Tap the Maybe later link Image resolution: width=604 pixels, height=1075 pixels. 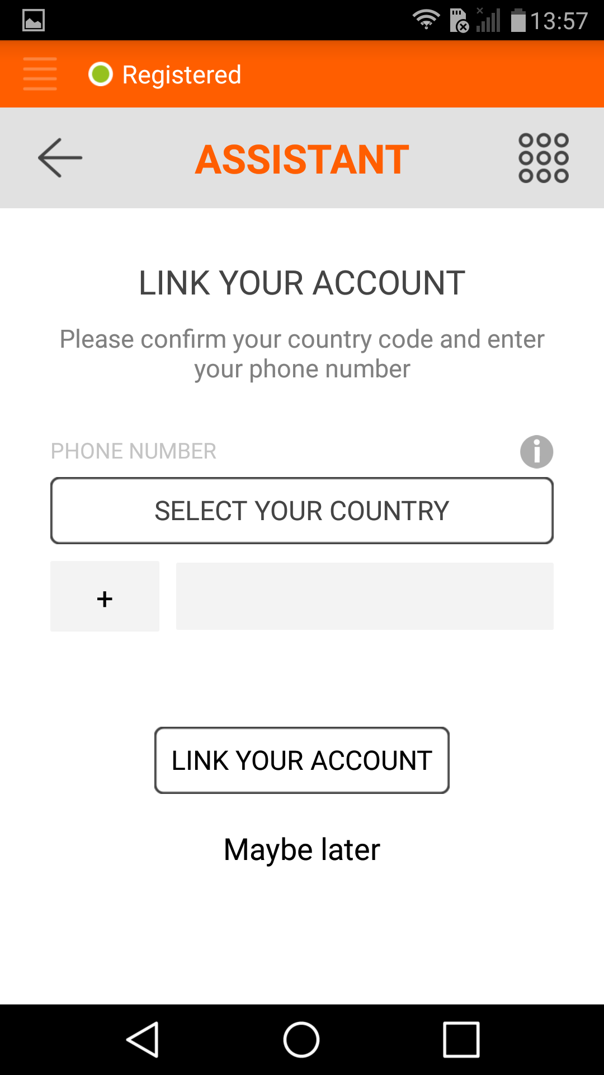pos(302,849)
